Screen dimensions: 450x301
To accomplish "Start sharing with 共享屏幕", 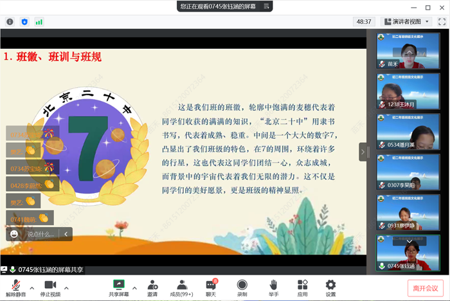I will point(119,288).
